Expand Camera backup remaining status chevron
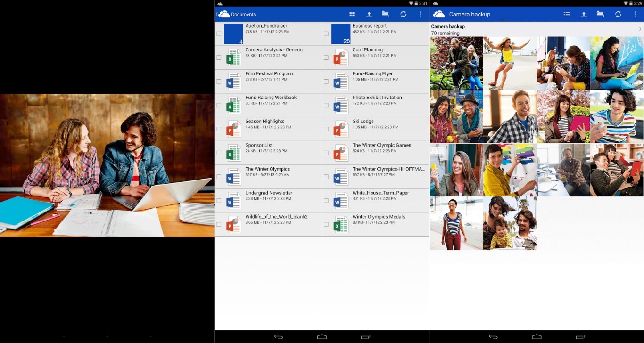Viewport: 644px width, 343px height. coord(639,29)
